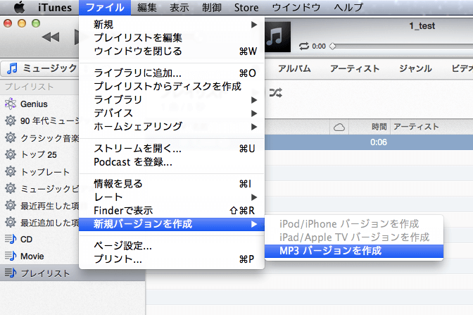Choose iPod/iPhone バージョンを作成
This screenshot has width=473, height=315.
[354, 224]
